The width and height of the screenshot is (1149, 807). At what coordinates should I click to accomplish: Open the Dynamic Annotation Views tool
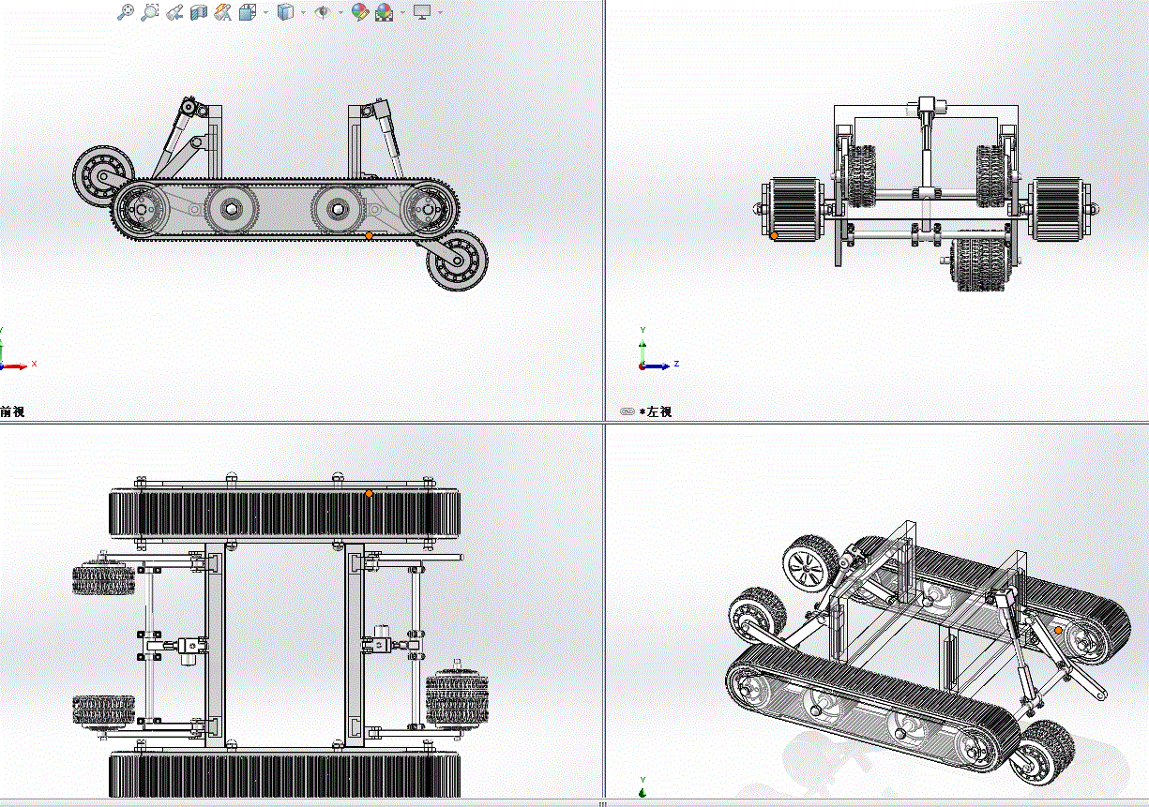(x=223, y=12)
